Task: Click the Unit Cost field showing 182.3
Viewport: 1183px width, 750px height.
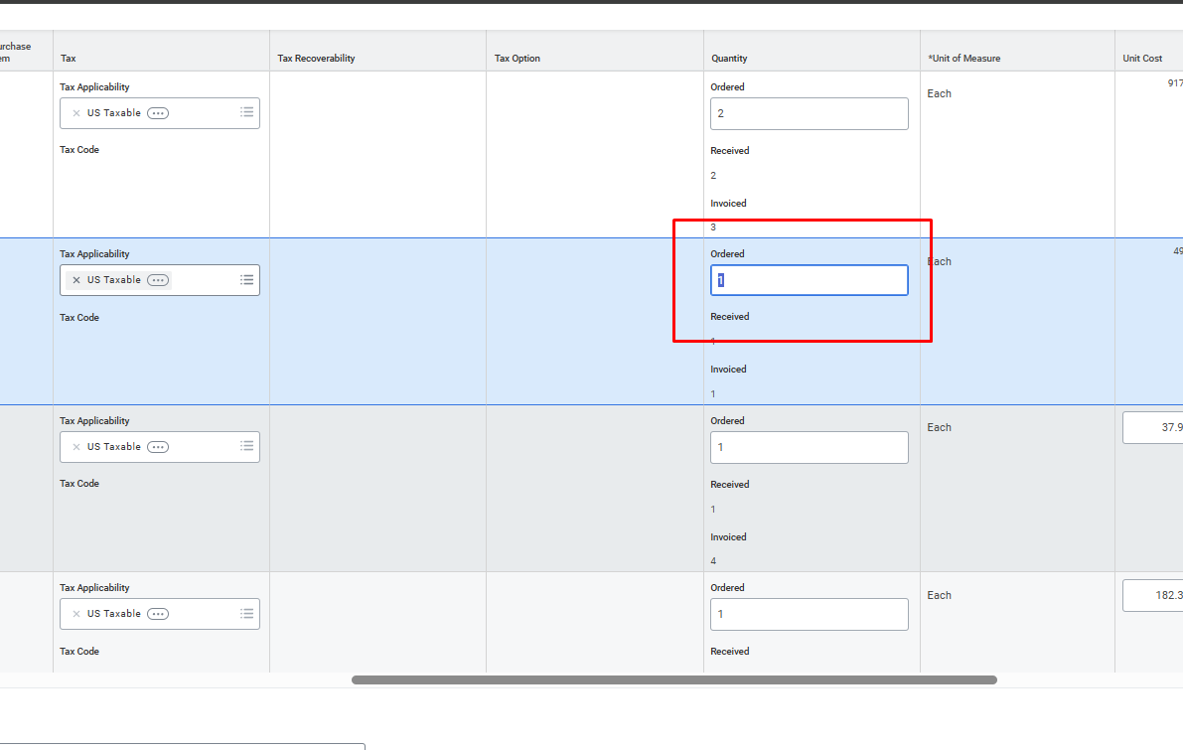Action: point(1153,596)
